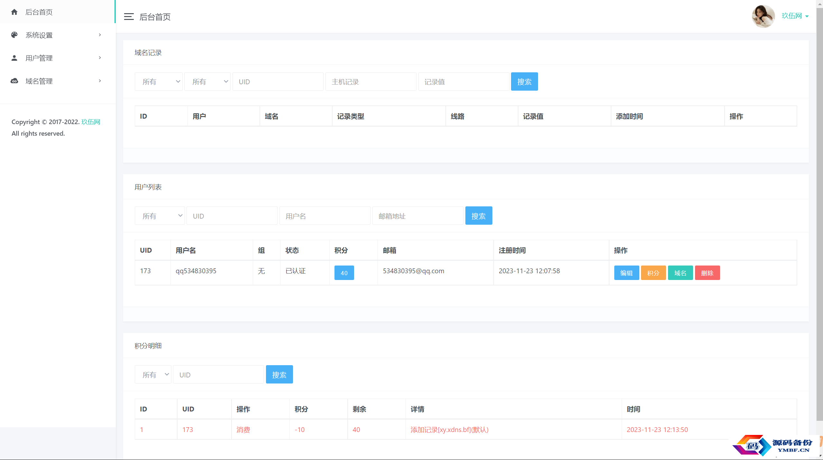Viewport: 823px width, 460px height.
Task: Click the 后台首页 page title
Action: 155,17
